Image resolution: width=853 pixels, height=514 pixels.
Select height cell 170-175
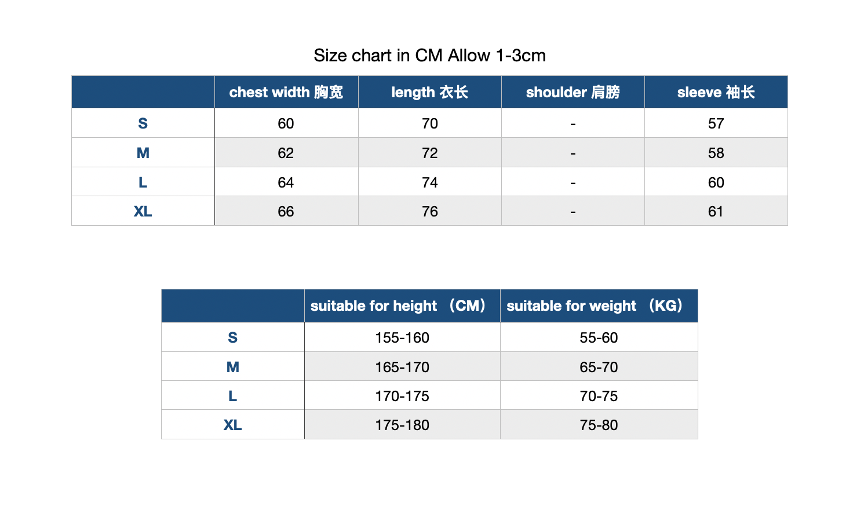402,396
